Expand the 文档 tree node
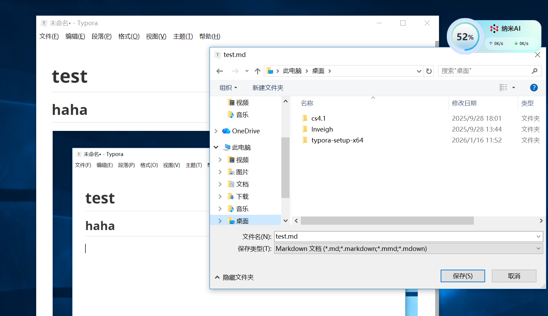This screenshot has width=548, height=316. [x=220, y=184]
